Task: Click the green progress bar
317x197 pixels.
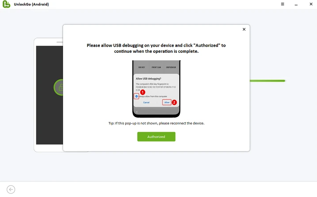Action: 267,81
